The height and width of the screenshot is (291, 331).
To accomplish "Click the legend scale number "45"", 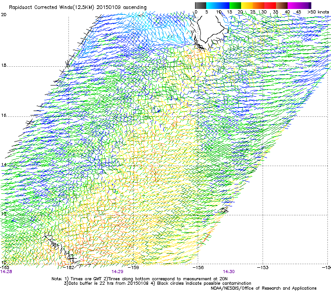I will (x=298, y=12).
